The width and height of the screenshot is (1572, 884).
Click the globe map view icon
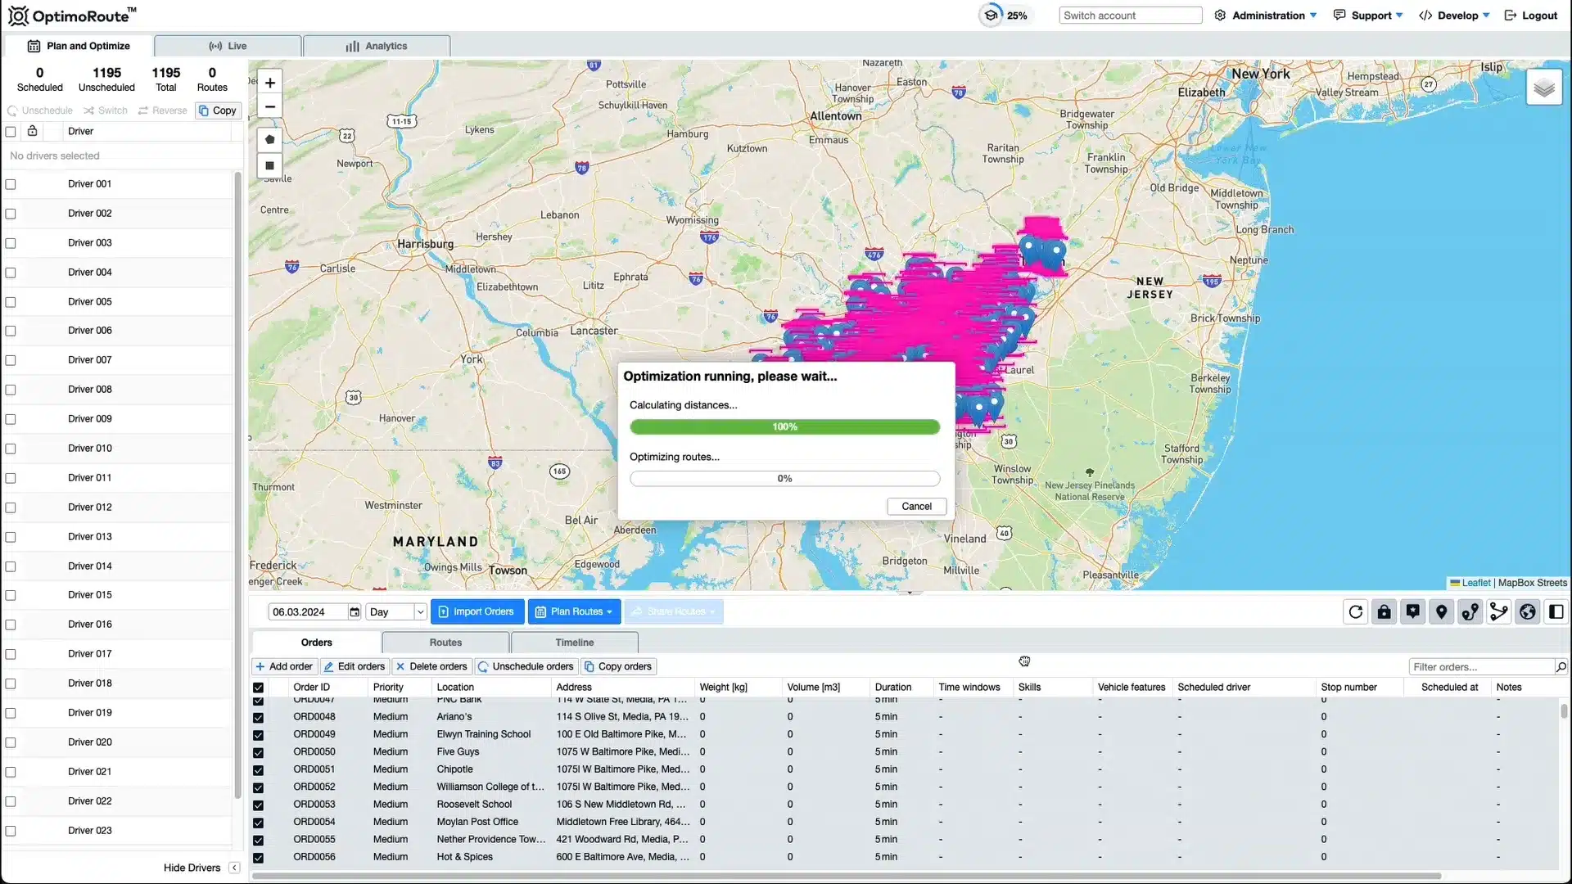1527,611
